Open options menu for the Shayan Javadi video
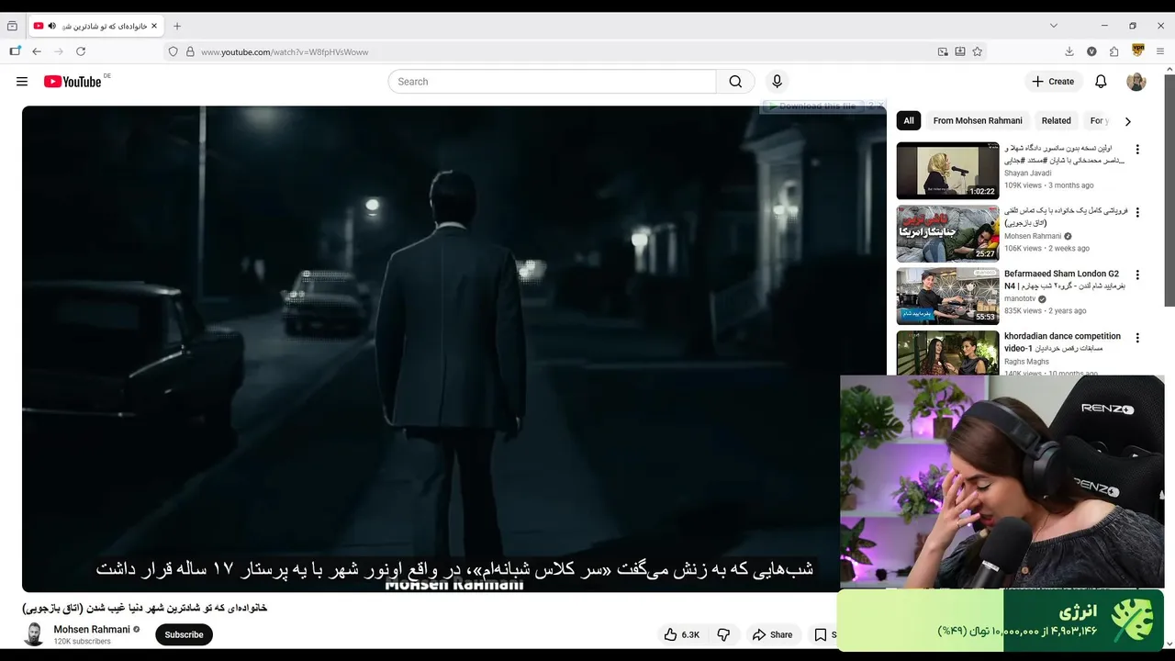 point(1137,150)
